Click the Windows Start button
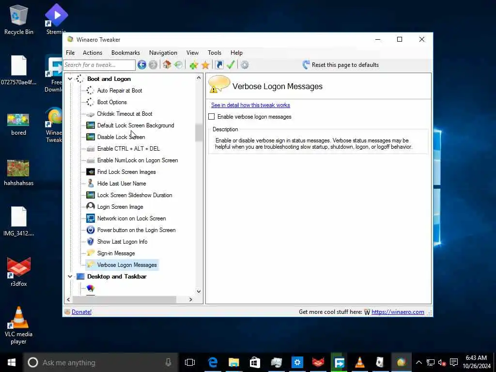This screenshot has width=496, height=372. (x=12, y=362)
